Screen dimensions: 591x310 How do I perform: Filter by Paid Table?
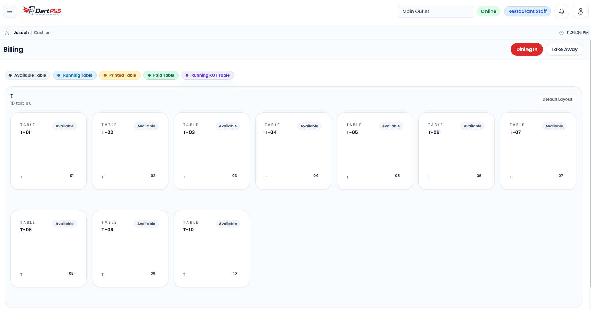[161, 75]
